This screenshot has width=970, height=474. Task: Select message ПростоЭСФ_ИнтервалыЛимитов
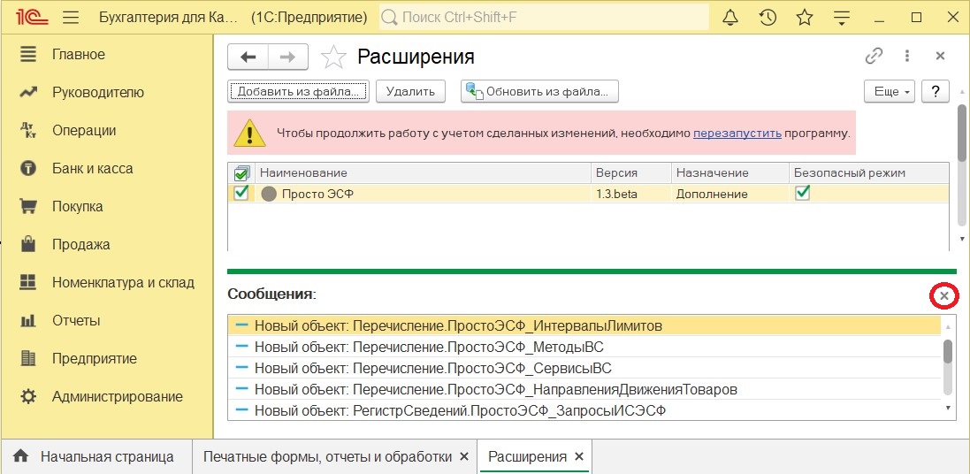[584, 325]
